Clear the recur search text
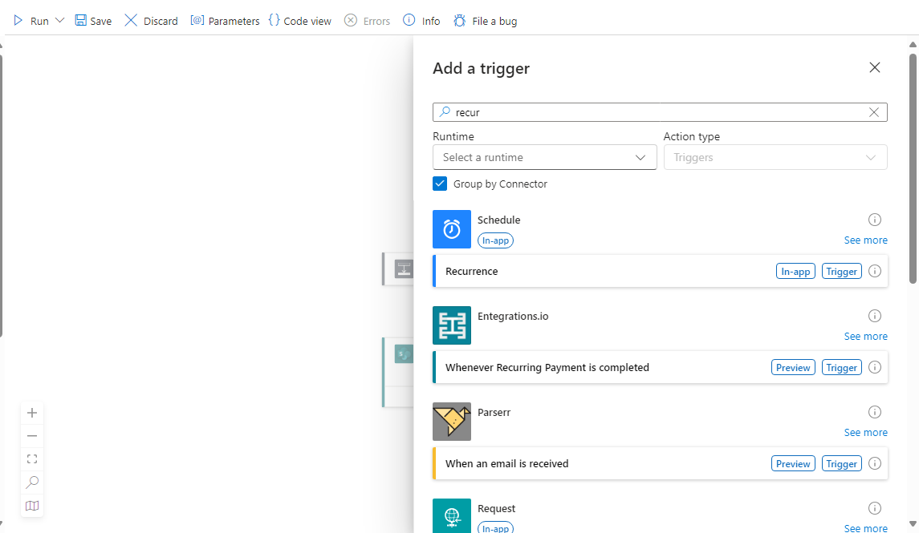This screenshot has height=533, width=919. point(874,112)
